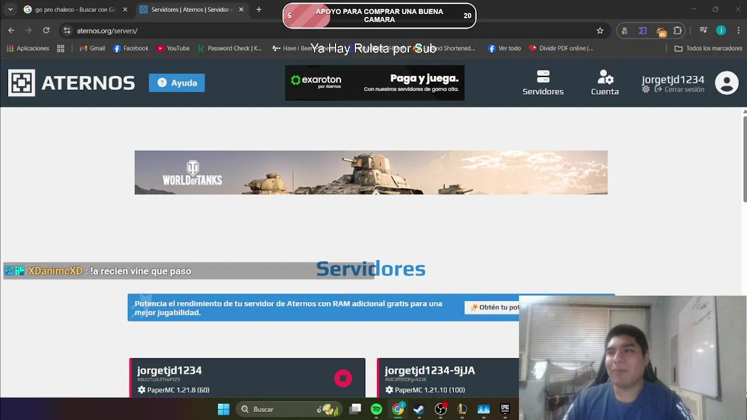Viewport: 747px width, 420px height.
Task: Open the World of Tanks ad banner
Action: [371, 173]
